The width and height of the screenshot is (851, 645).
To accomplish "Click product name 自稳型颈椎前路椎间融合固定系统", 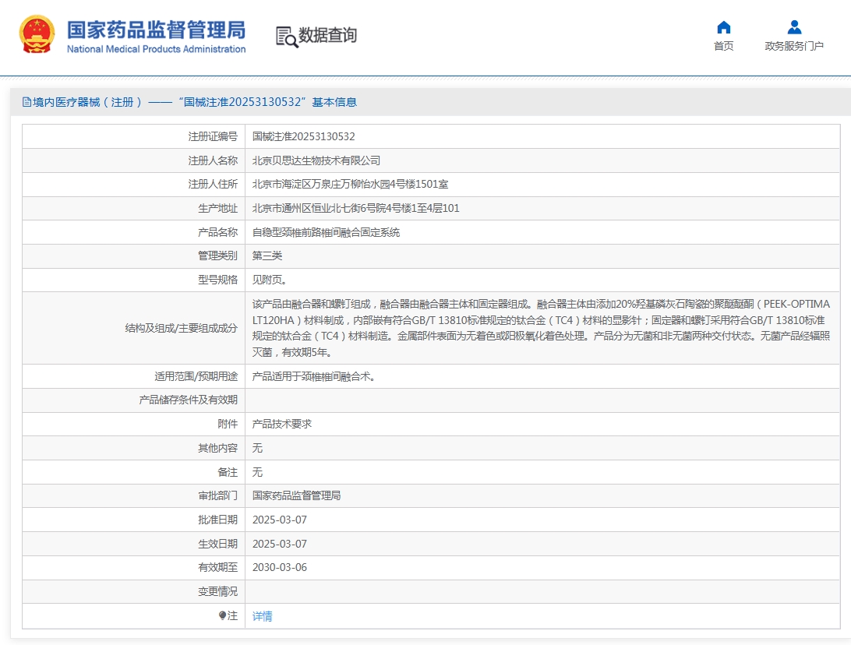I will 326,232.
